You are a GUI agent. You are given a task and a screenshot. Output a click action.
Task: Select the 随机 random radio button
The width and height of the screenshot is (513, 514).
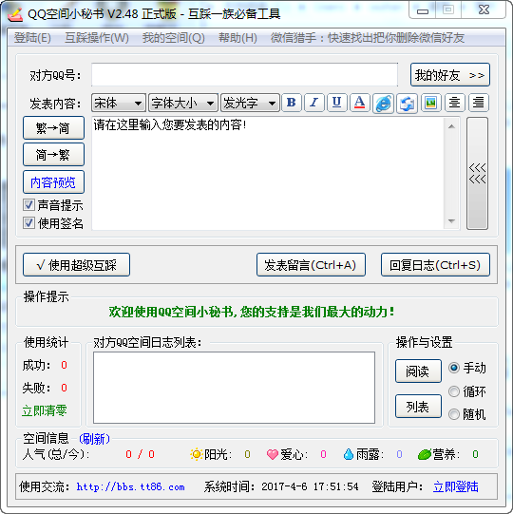(x=454, y=414)
